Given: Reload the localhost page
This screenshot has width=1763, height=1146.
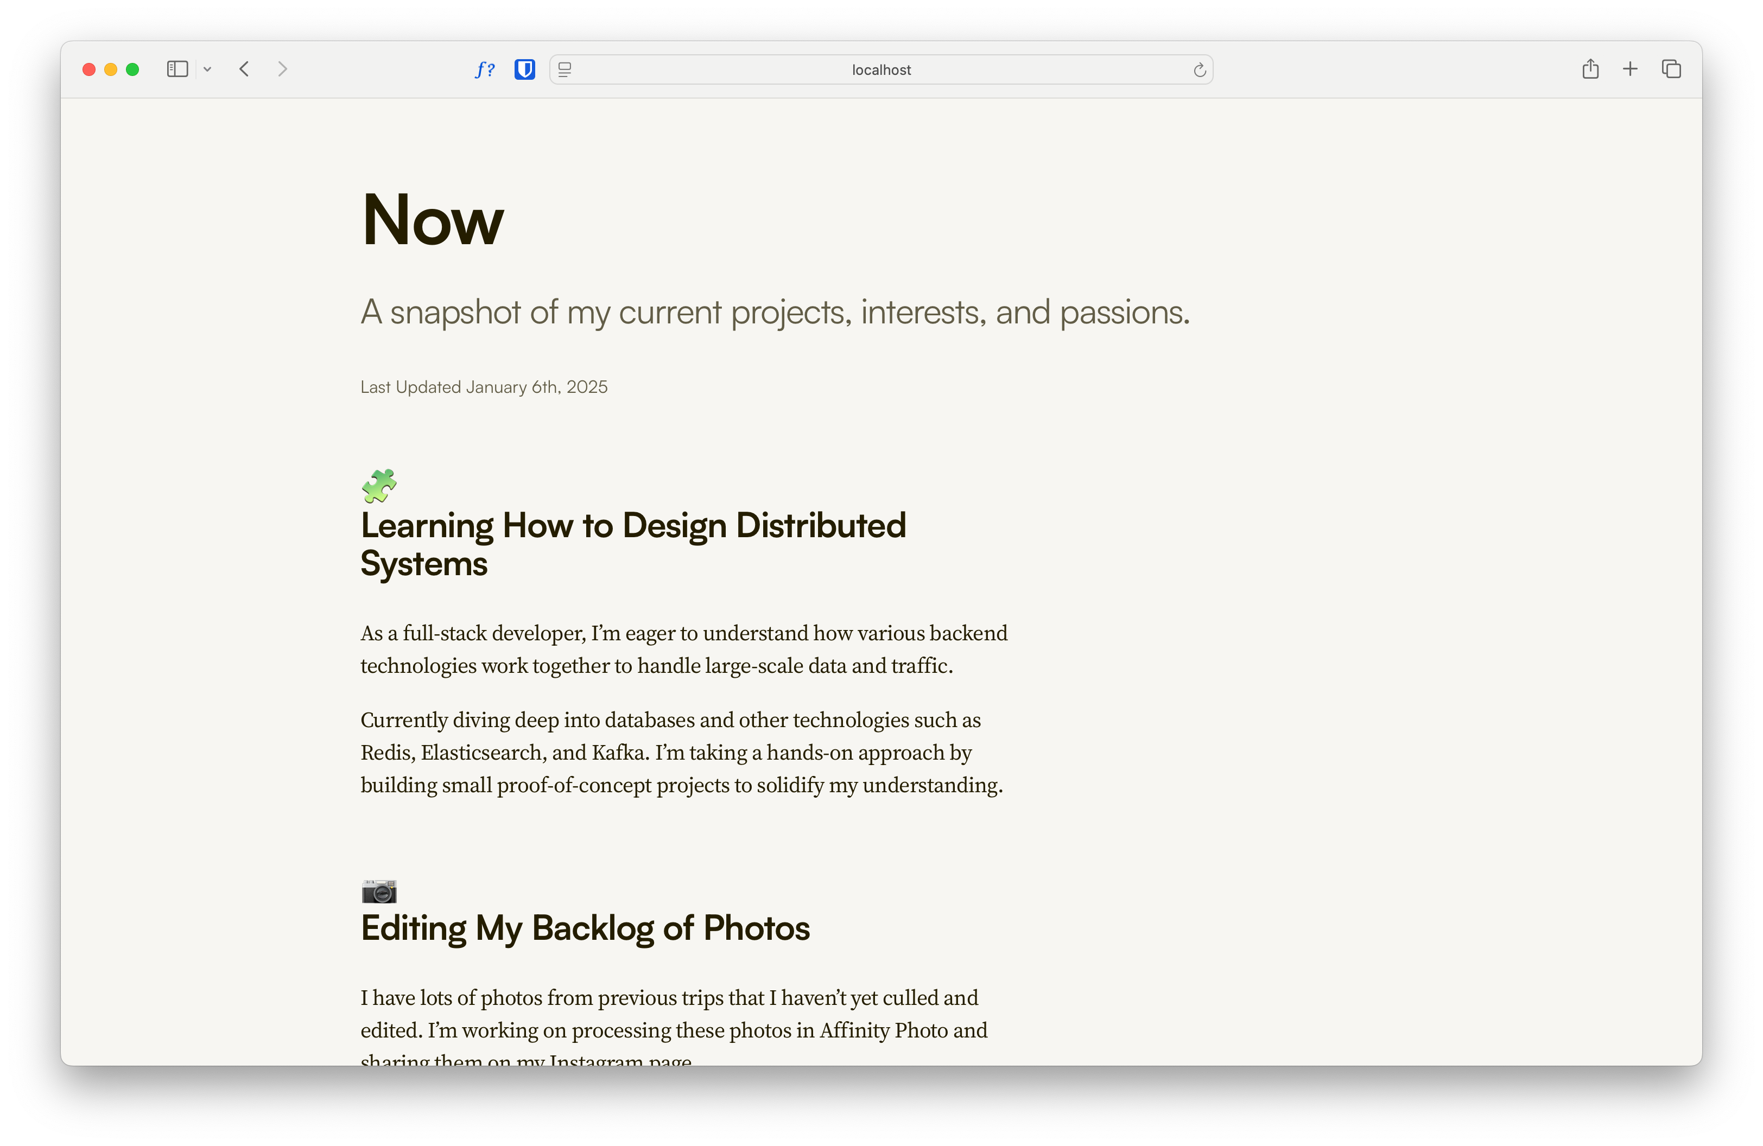Looking at the screenshot, I should click(1198, 69).
